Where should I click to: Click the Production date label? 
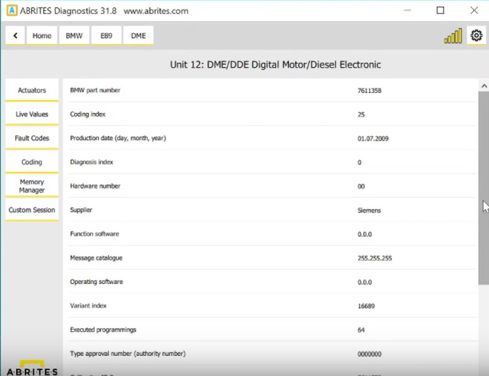click(118, 138)
